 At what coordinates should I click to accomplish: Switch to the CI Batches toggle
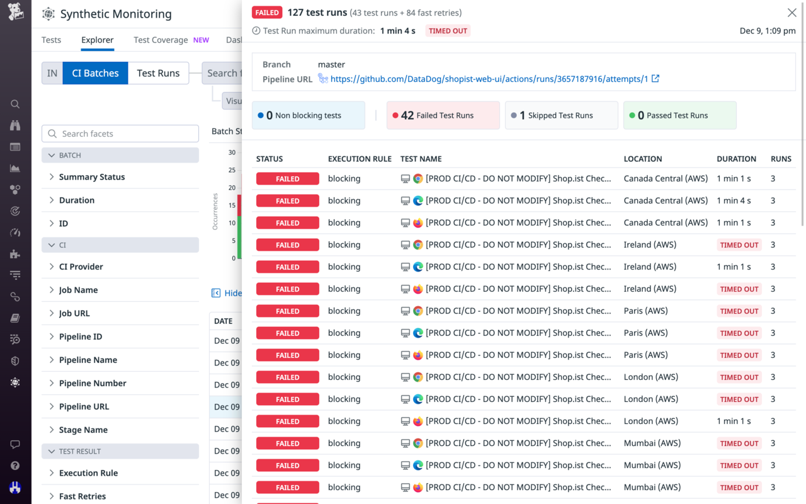tap(95, 72)
